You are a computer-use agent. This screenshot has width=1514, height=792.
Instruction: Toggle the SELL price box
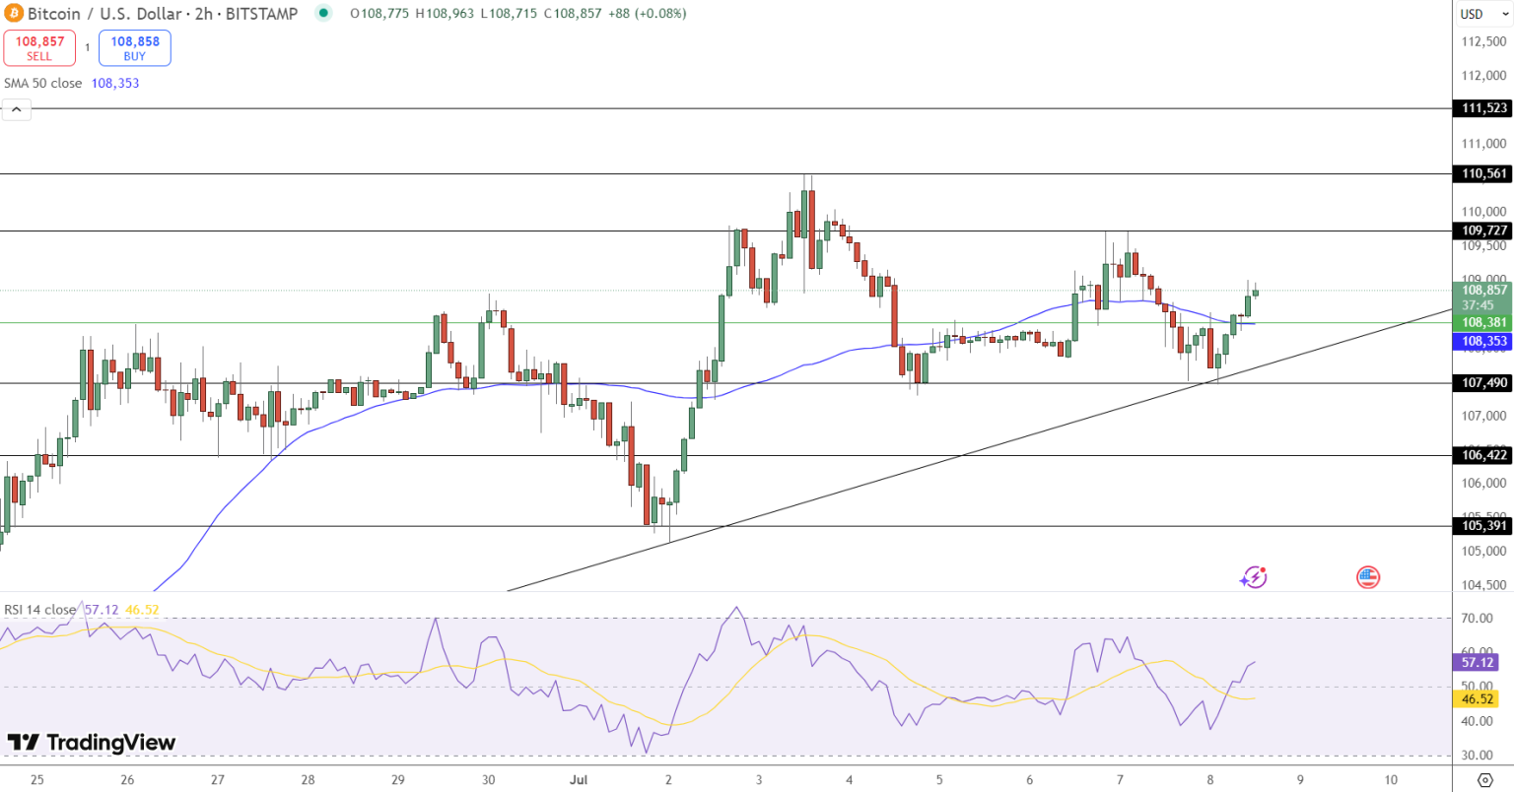[38, 45]
